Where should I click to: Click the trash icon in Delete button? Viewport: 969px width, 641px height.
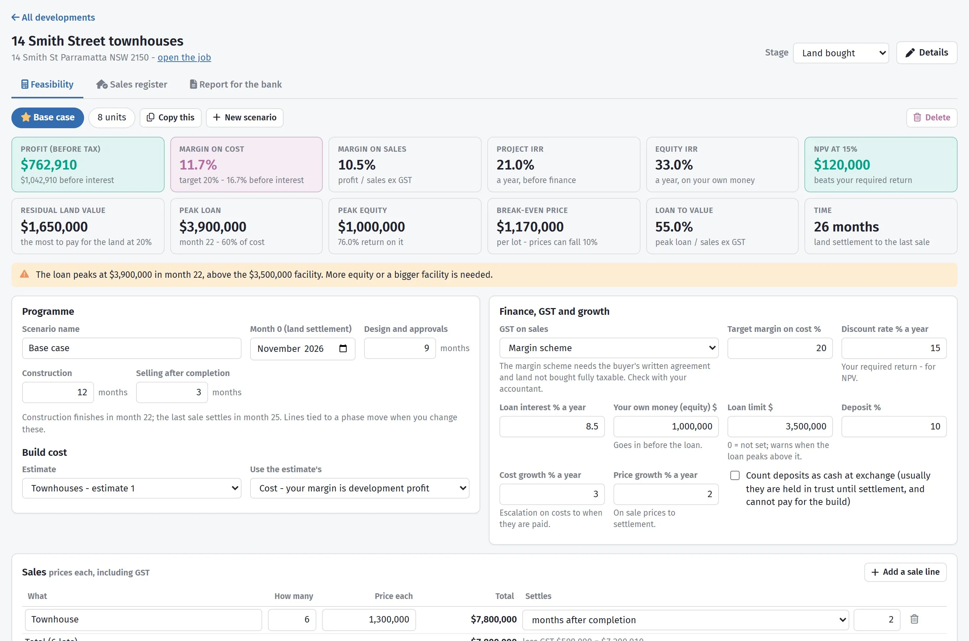pos(917,118)
